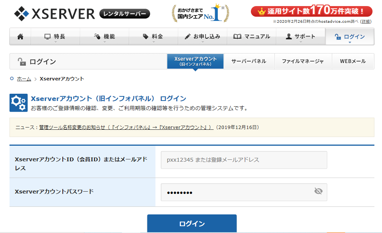
Task: Switch to the サーバーパネル tab
Action: (x=249, y=61)
